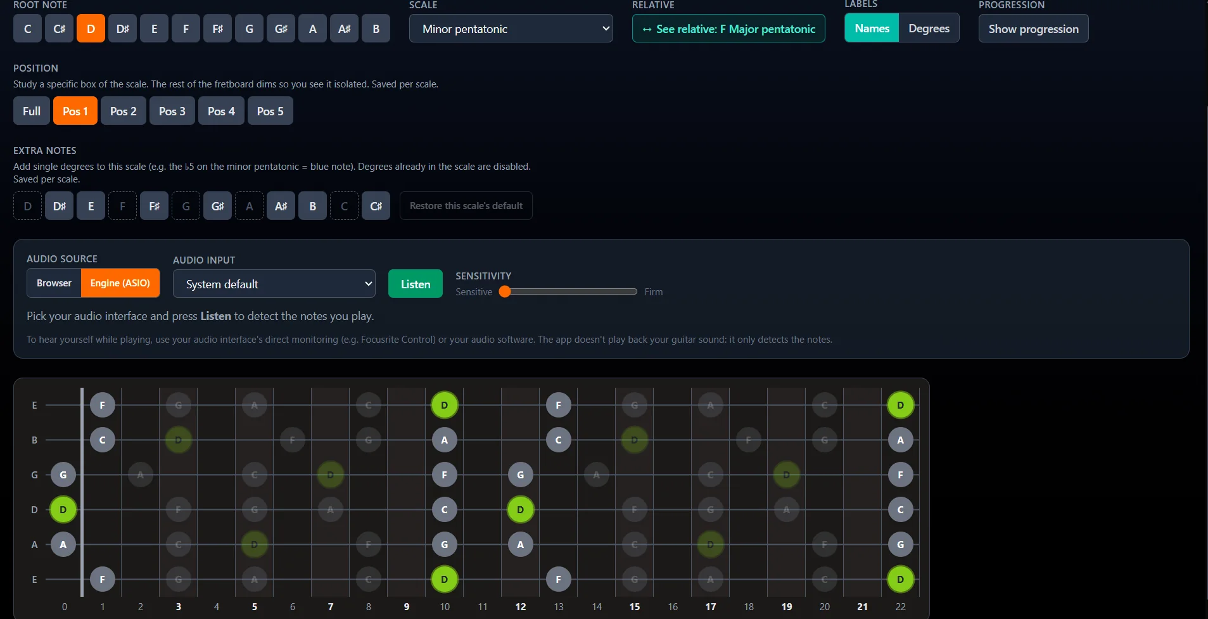Switch labels to Names
The height and width of the screenshot is (619, 1208).
pyautogui.click(x=872, y=28)
